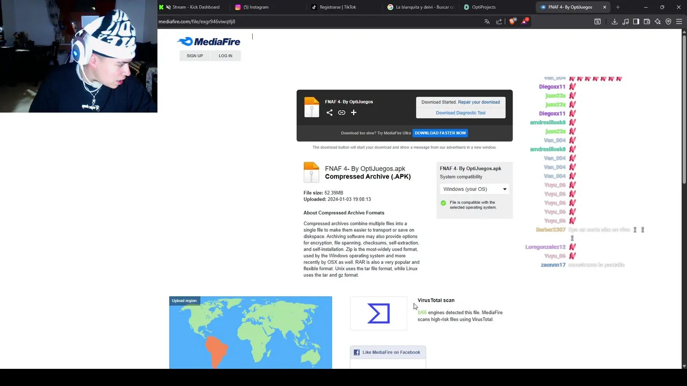Open Brave translate page icon

coord(487,21)
